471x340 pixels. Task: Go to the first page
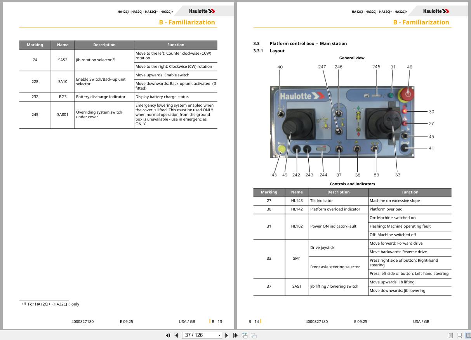168,335
